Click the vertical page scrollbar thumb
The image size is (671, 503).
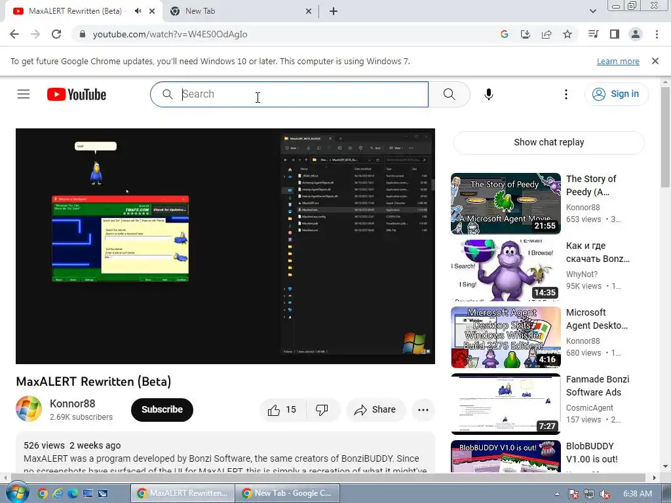(x=666, y=136)
